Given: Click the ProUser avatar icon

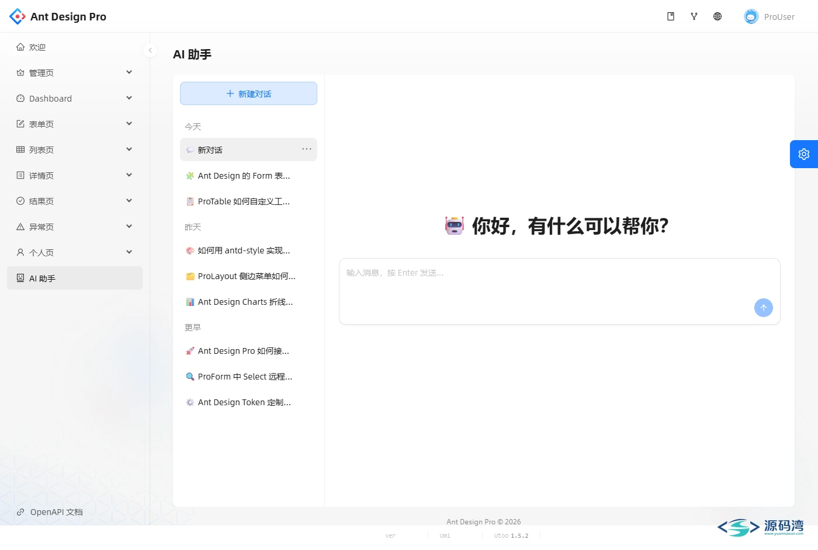Looking at the screenshot, I should [x=751, y=16].
